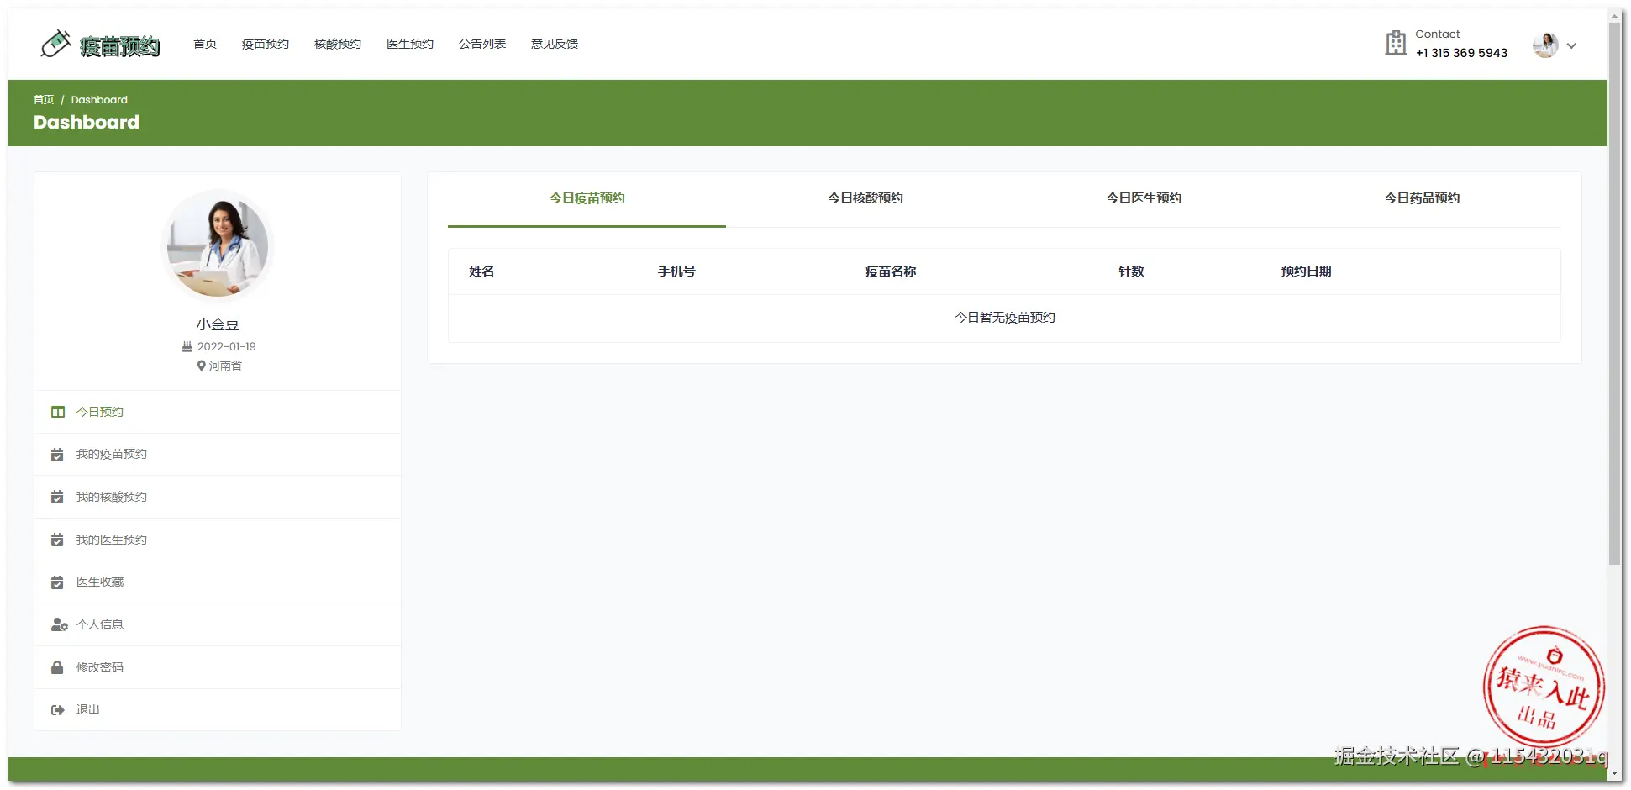Open 修改密码 in the sidebar
This screenshot has height=790, width=1631.
point(218,667)
